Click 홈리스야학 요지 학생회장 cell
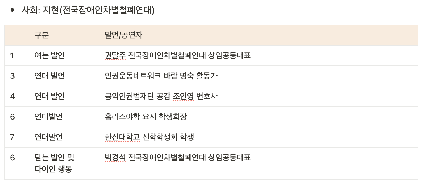 point(258,117)
